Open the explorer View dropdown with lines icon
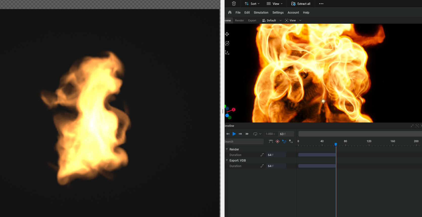422x217 pixels. click(x=275, y=4)
